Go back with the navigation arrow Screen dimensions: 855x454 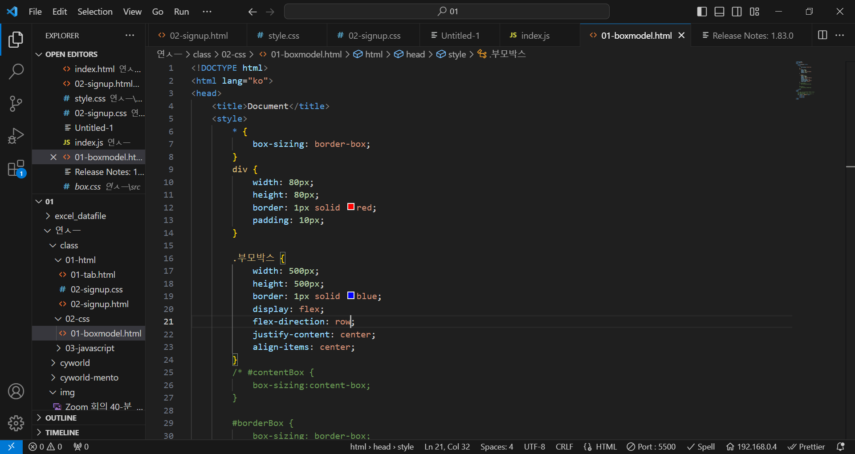click(252, 12)
